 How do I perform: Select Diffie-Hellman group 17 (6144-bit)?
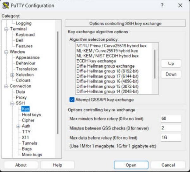click(x=114, y=76)
